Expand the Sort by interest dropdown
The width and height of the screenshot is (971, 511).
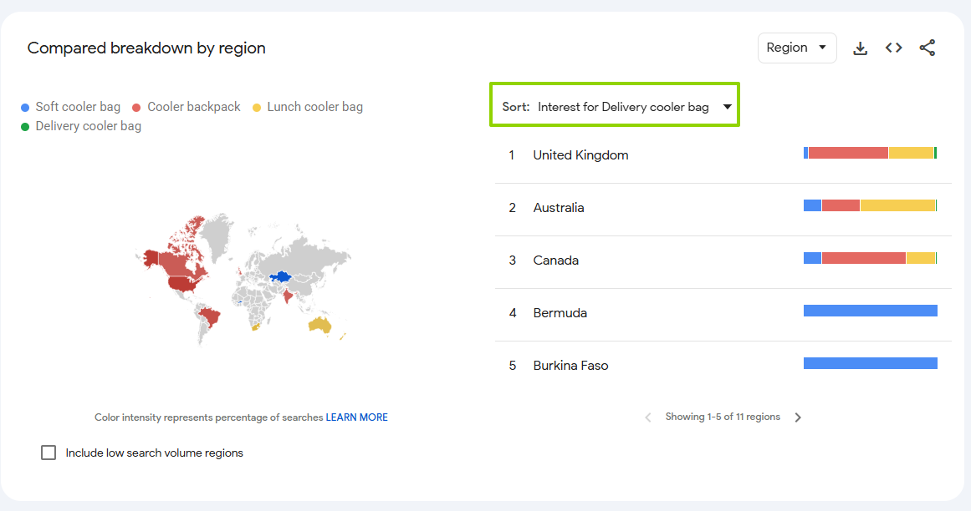tap(615, 105)
